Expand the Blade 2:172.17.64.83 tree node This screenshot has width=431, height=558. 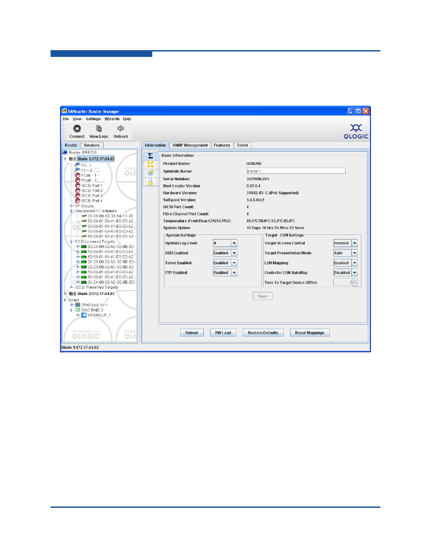(65, 294)
